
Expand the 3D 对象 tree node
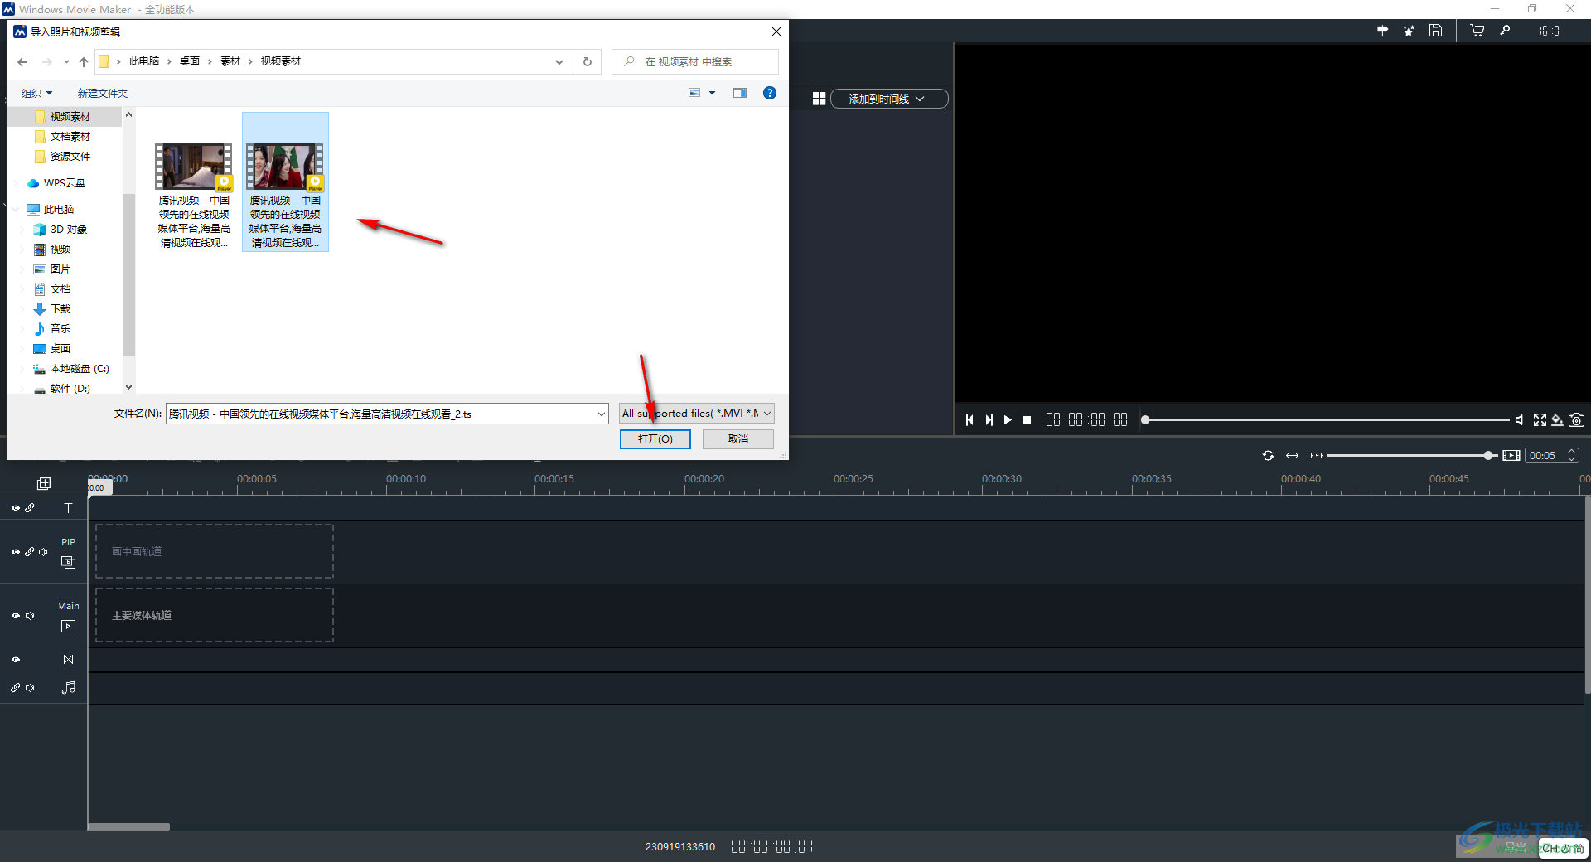tap(23, 230)
